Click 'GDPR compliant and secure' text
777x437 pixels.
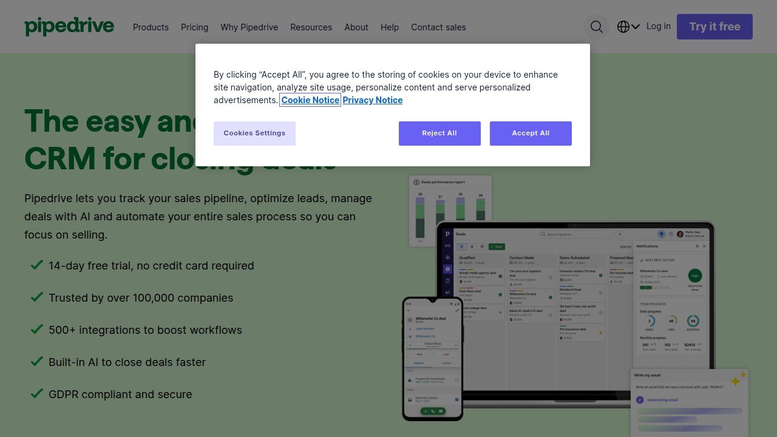pos(120,395)
